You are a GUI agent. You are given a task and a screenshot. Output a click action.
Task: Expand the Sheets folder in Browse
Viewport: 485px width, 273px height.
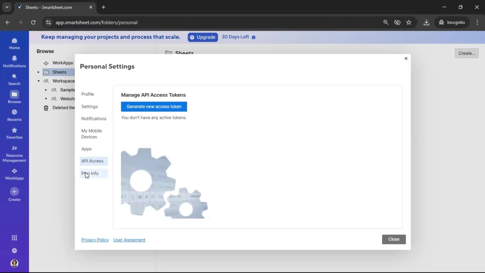click(38, 72)
